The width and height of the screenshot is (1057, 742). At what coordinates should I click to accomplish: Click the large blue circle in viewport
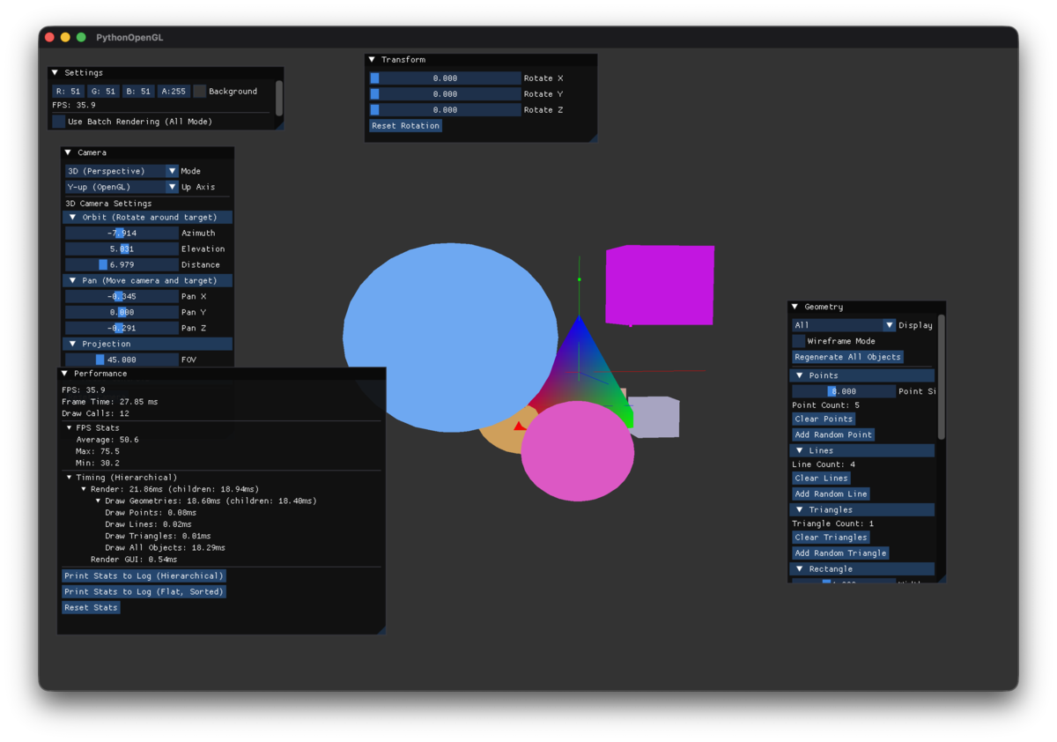(450, 338)
